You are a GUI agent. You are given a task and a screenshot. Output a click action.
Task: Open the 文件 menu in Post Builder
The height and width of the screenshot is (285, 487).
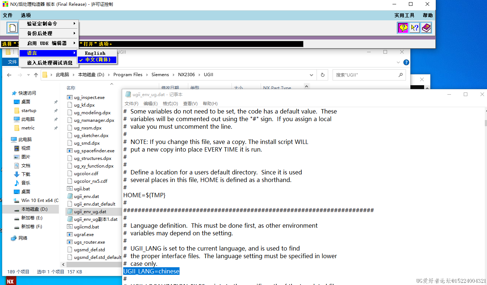tap(8, 15)
